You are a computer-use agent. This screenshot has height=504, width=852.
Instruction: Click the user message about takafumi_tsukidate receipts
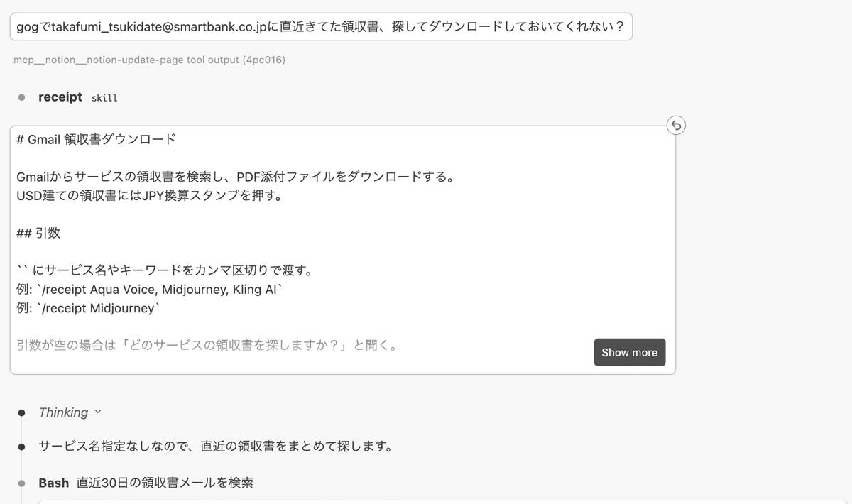coord(320,28)
